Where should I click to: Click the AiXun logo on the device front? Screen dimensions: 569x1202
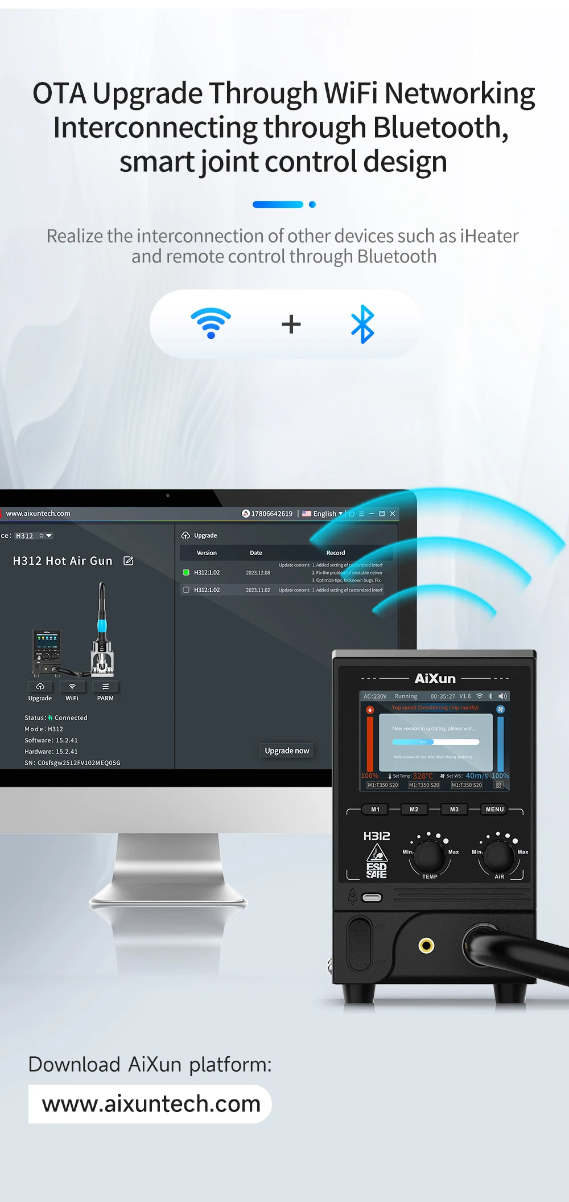pyautogui.click(x=435, y=679)
